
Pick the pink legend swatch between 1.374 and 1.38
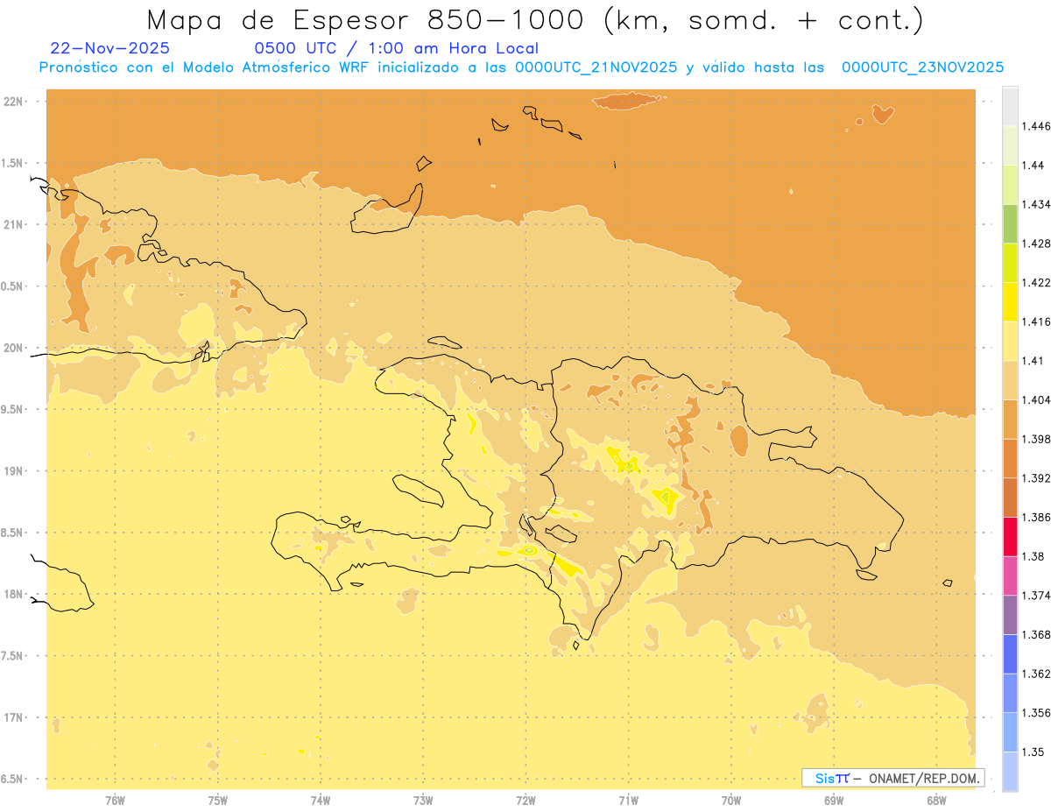point(1010,575)
